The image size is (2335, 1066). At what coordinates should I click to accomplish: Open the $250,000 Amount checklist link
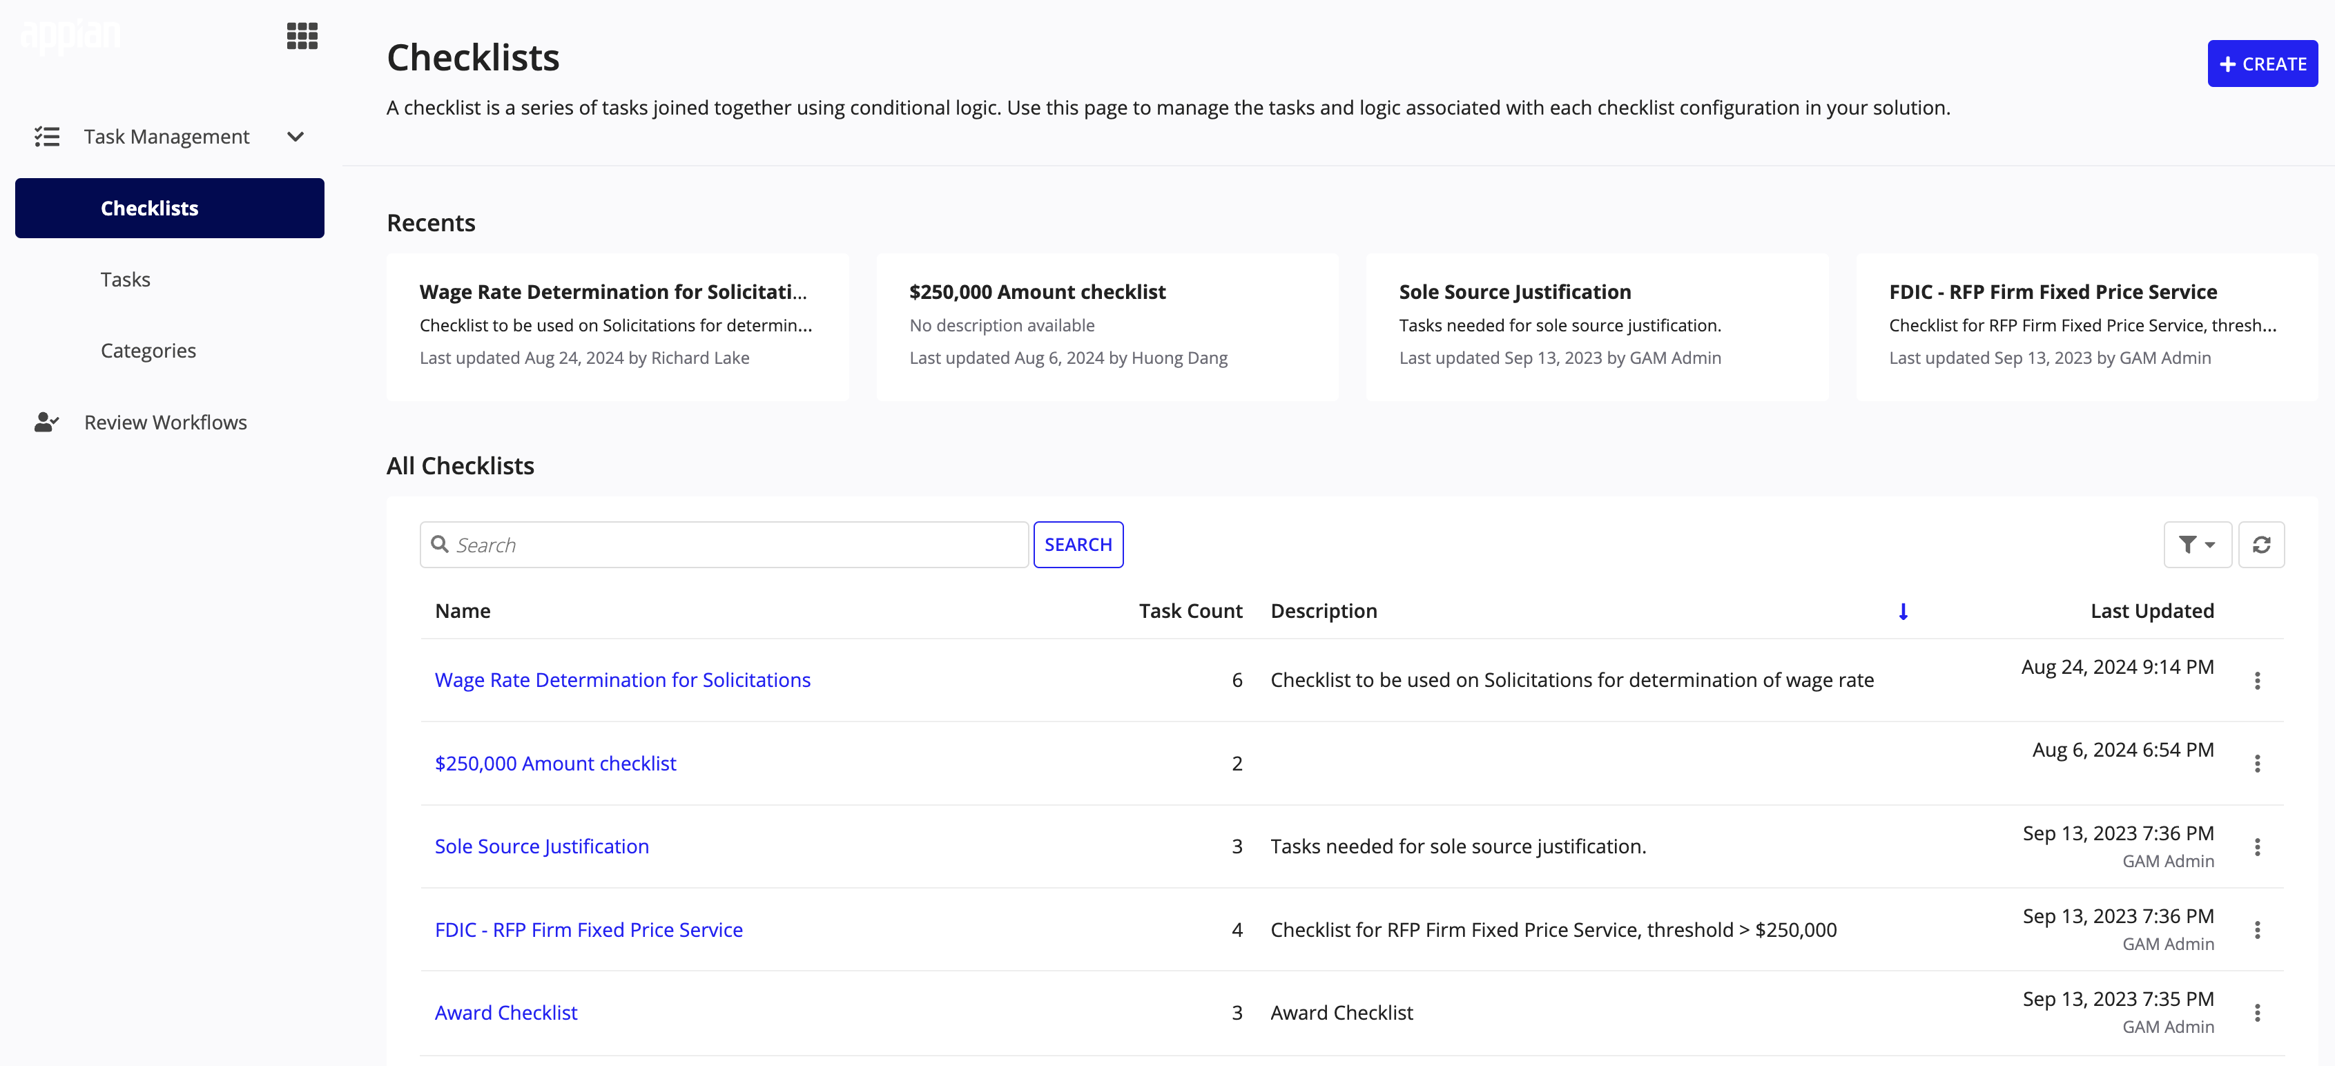coord(556,764)
